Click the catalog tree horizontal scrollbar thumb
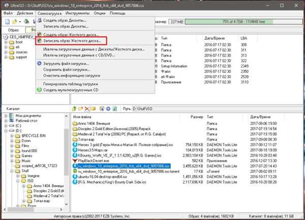The height and width of the screenshot is (220, 305). (21, 209)
